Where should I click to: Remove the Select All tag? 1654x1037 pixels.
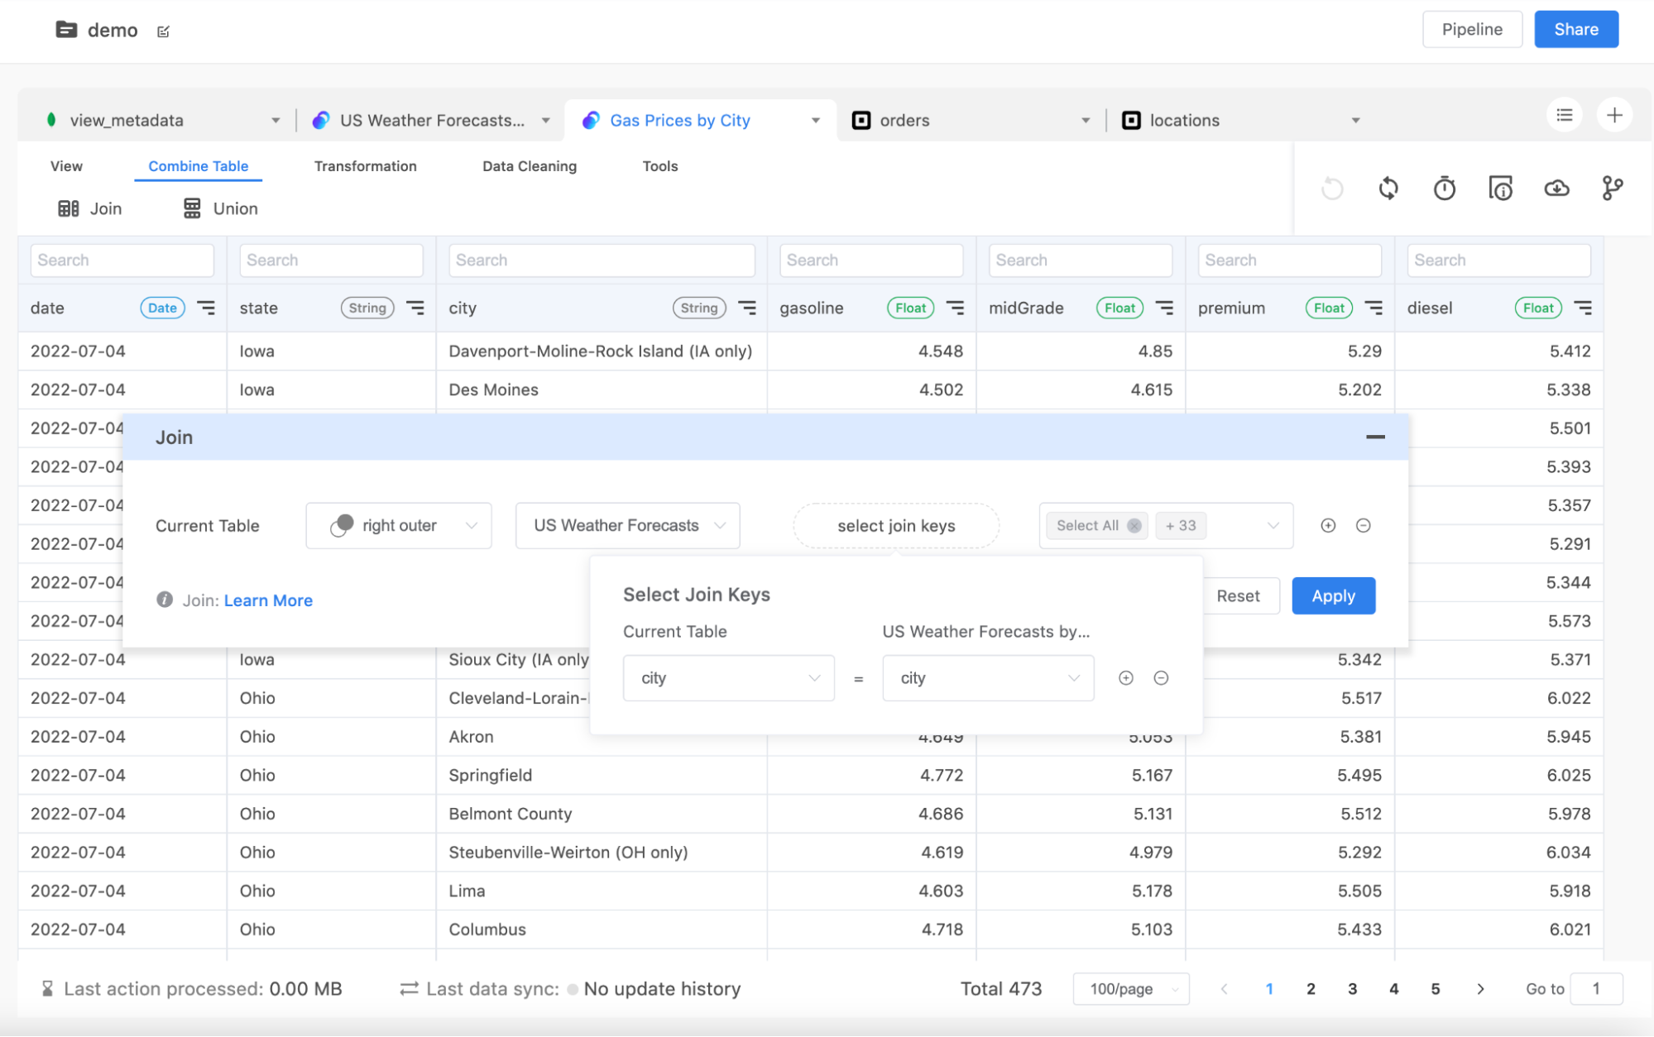1134,526
